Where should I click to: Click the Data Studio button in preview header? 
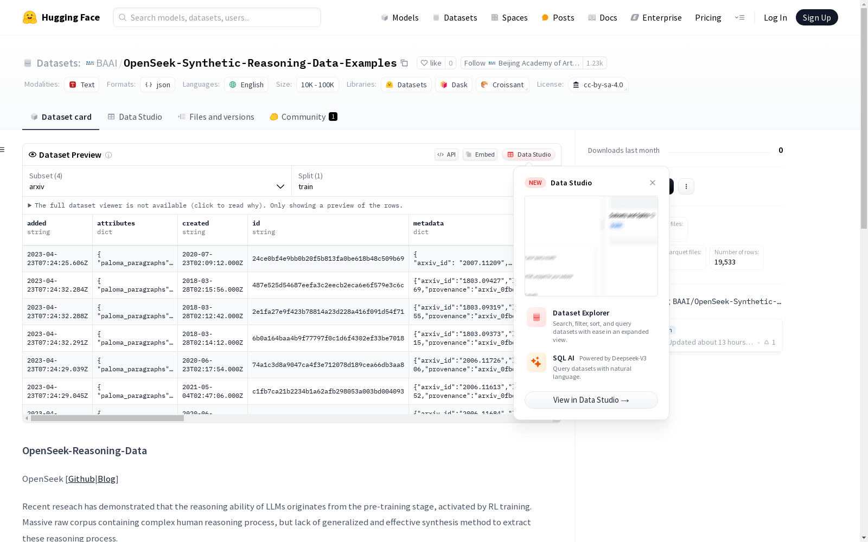(529, 154)
